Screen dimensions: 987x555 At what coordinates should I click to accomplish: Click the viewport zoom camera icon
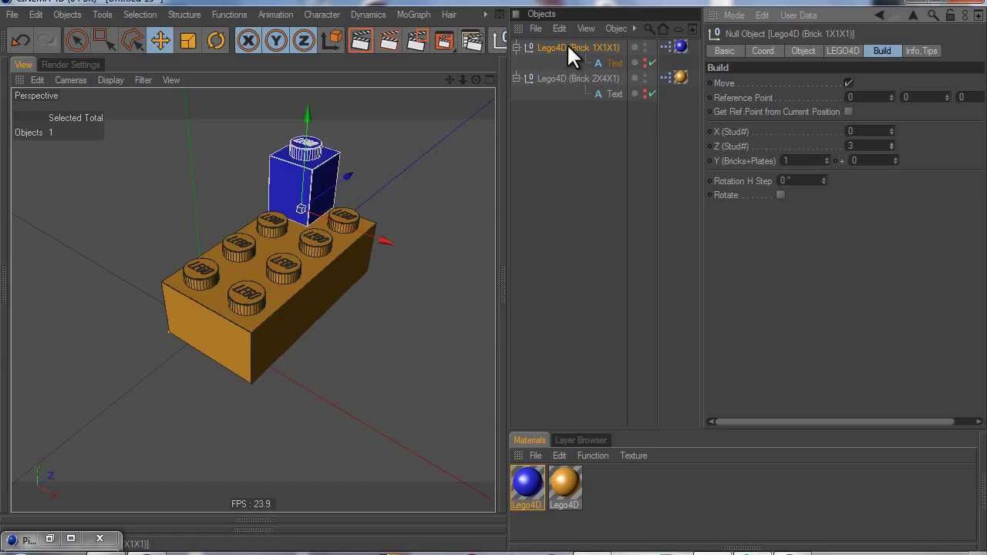click(x=463, y=80)
